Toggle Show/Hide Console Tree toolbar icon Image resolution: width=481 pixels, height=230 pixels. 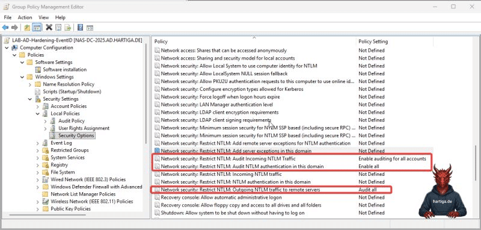[x=37, y=28]
